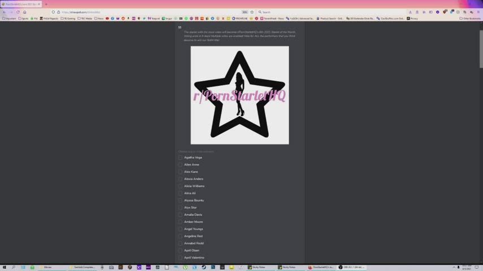Image resolution: width=483 pixels, height=271 pixels.
Task: Check the Amalia Davis option
Action: 180,215
